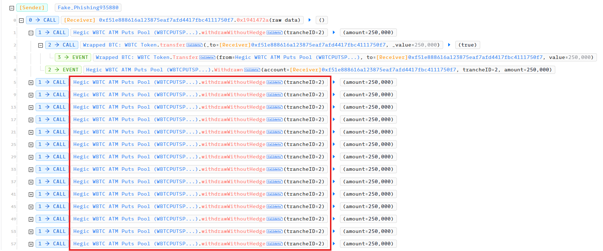Click Hegic WBTC ATM Puts Pool on line 9

[136, 95]
